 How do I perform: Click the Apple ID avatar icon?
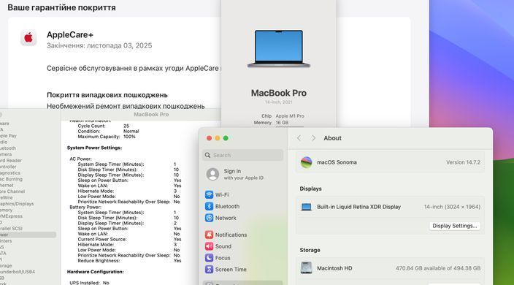point(212,174)
